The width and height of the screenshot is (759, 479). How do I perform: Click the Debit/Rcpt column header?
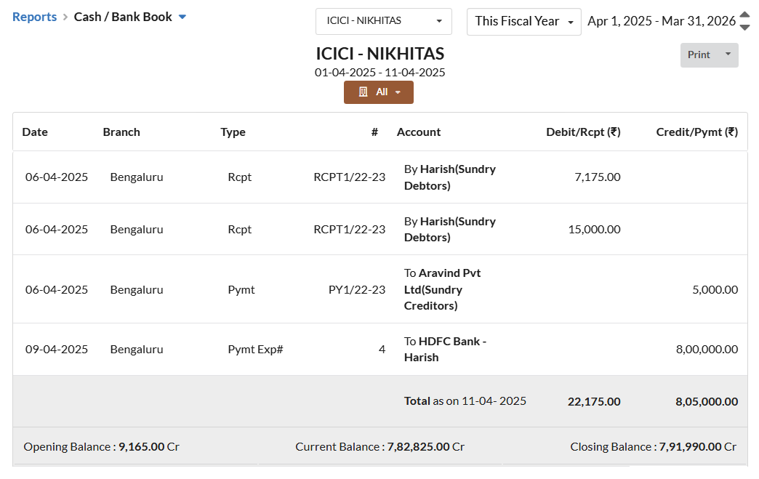click(x=583, y=132)
